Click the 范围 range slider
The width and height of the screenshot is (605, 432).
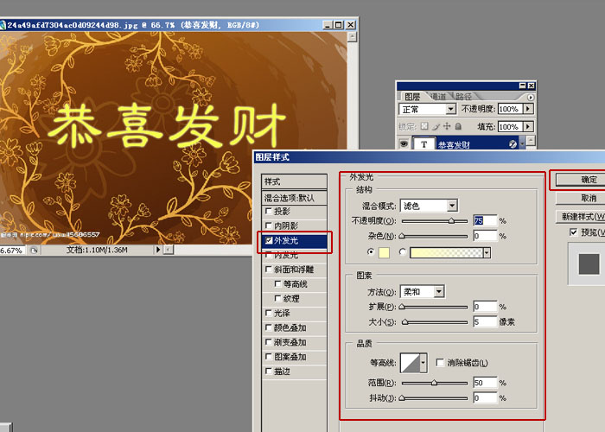pos(435,383)
